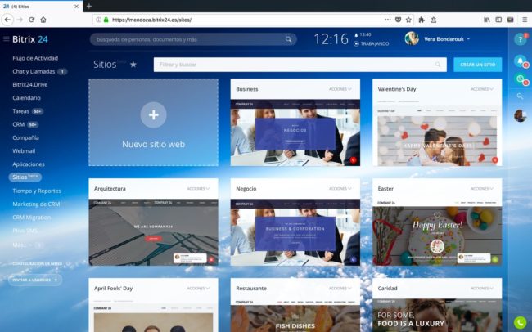532x332 pixels.
Task: Bookmark this page with the star icon
Action: (408, 20)
